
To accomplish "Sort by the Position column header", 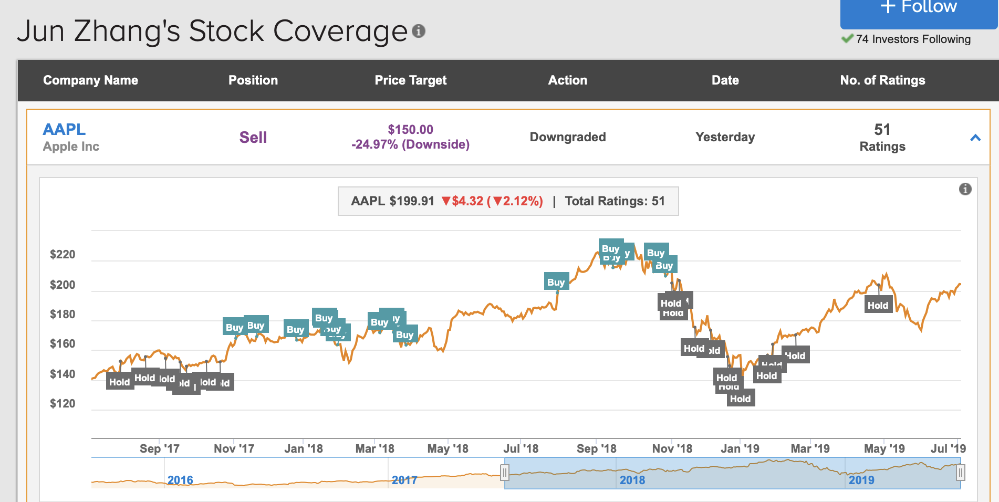I will [x=253, y=80].
